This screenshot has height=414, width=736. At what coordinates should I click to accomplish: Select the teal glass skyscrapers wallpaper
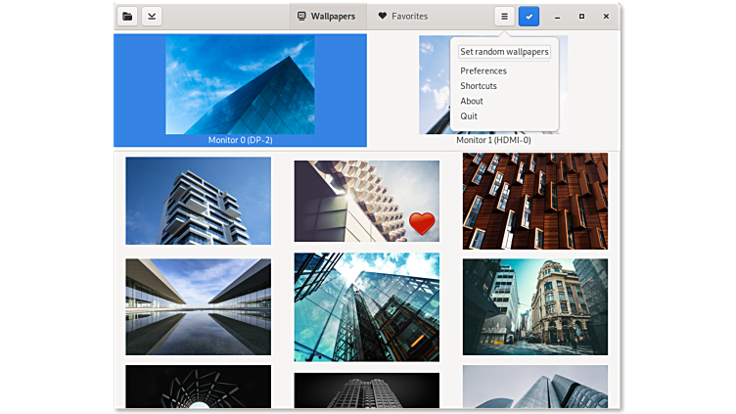[366, 306]
